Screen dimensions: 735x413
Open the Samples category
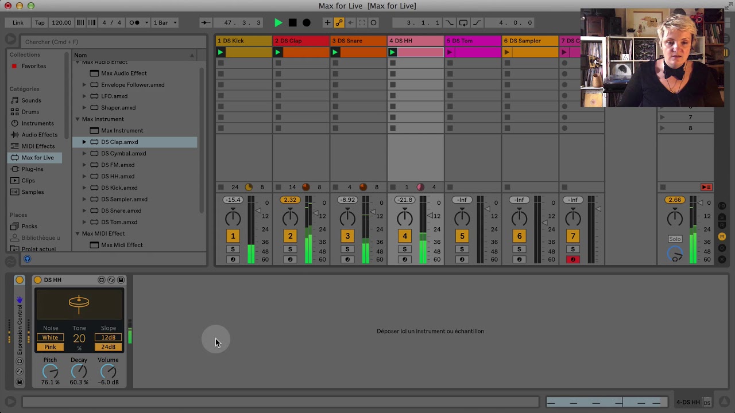pos(33,192)
